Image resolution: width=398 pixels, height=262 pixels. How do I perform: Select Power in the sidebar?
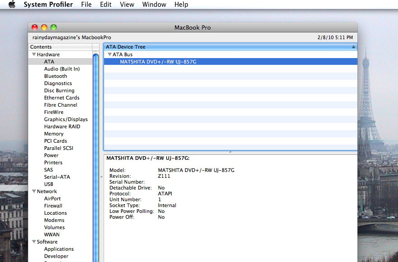point(51,155)
